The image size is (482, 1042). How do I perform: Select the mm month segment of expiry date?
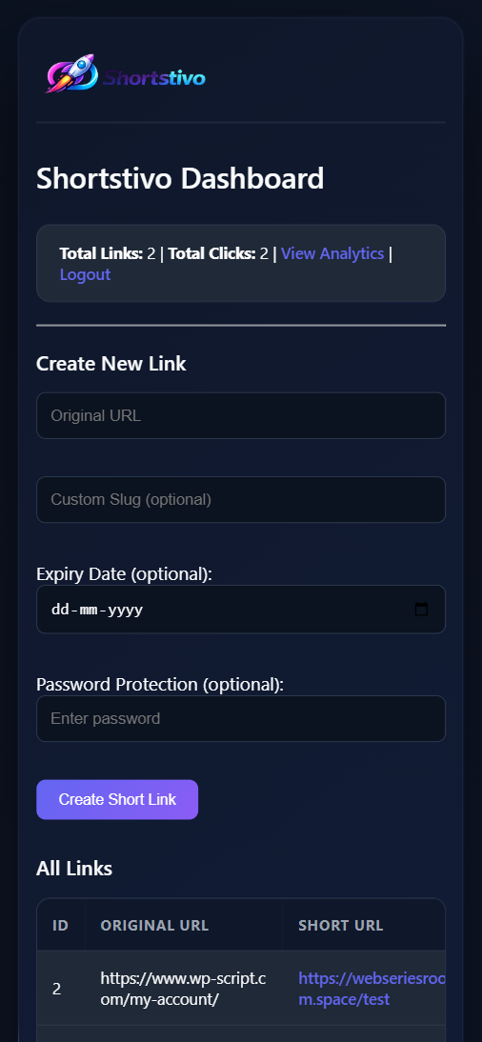[90, 610]
